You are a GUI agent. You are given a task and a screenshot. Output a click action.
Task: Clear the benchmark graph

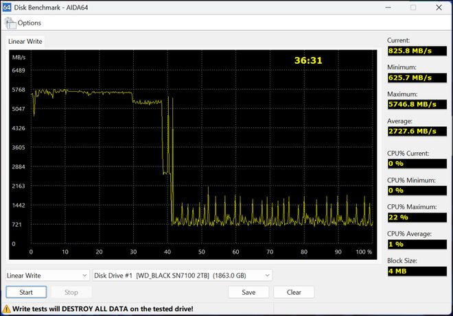(x=294, y=292)
